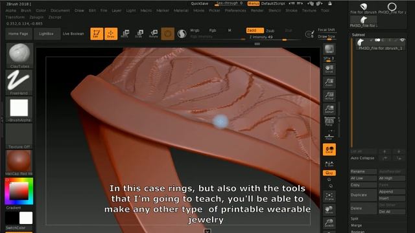Adjust the Draw Size slider
This screenshot has height=233, width=415.
(326, 37)
